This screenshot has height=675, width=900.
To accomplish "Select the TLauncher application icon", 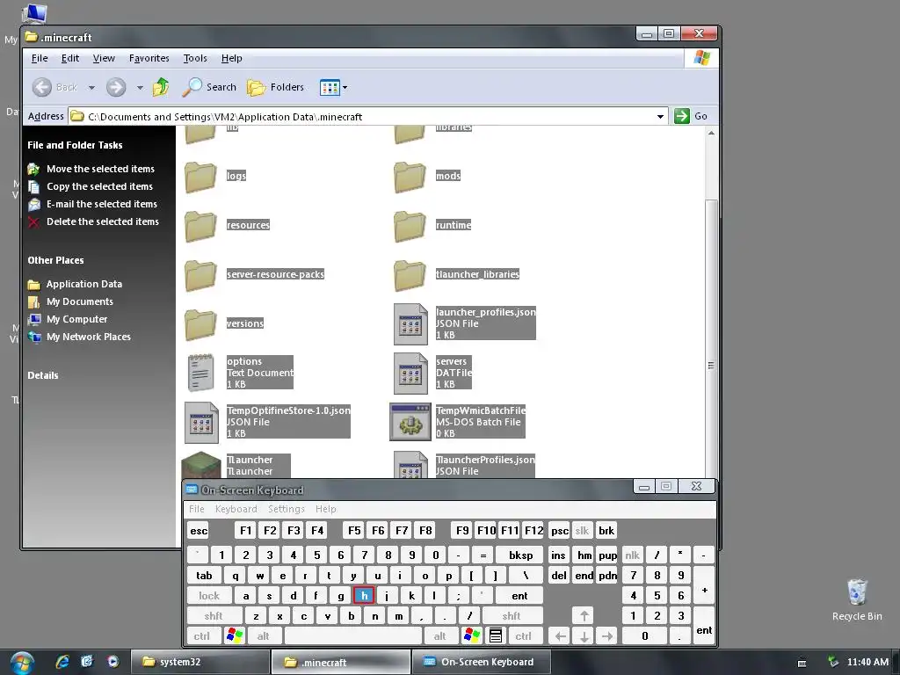I will tap(201, 465).
